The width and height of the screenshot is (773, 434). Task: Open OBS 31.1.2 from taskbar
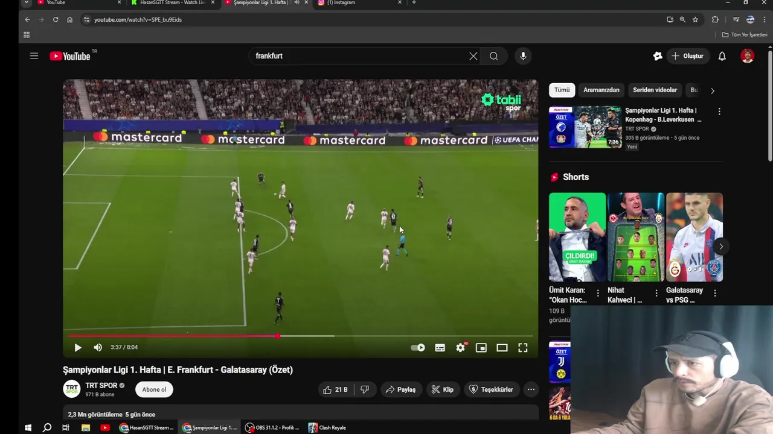point(272,427)
